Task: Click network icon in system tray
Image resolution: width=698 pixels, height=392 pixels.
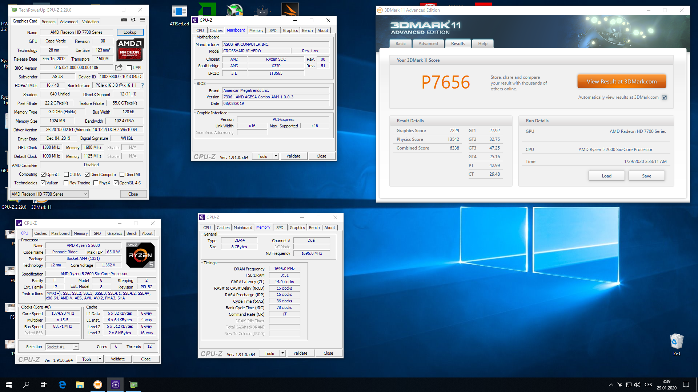Action: point(628,385)
